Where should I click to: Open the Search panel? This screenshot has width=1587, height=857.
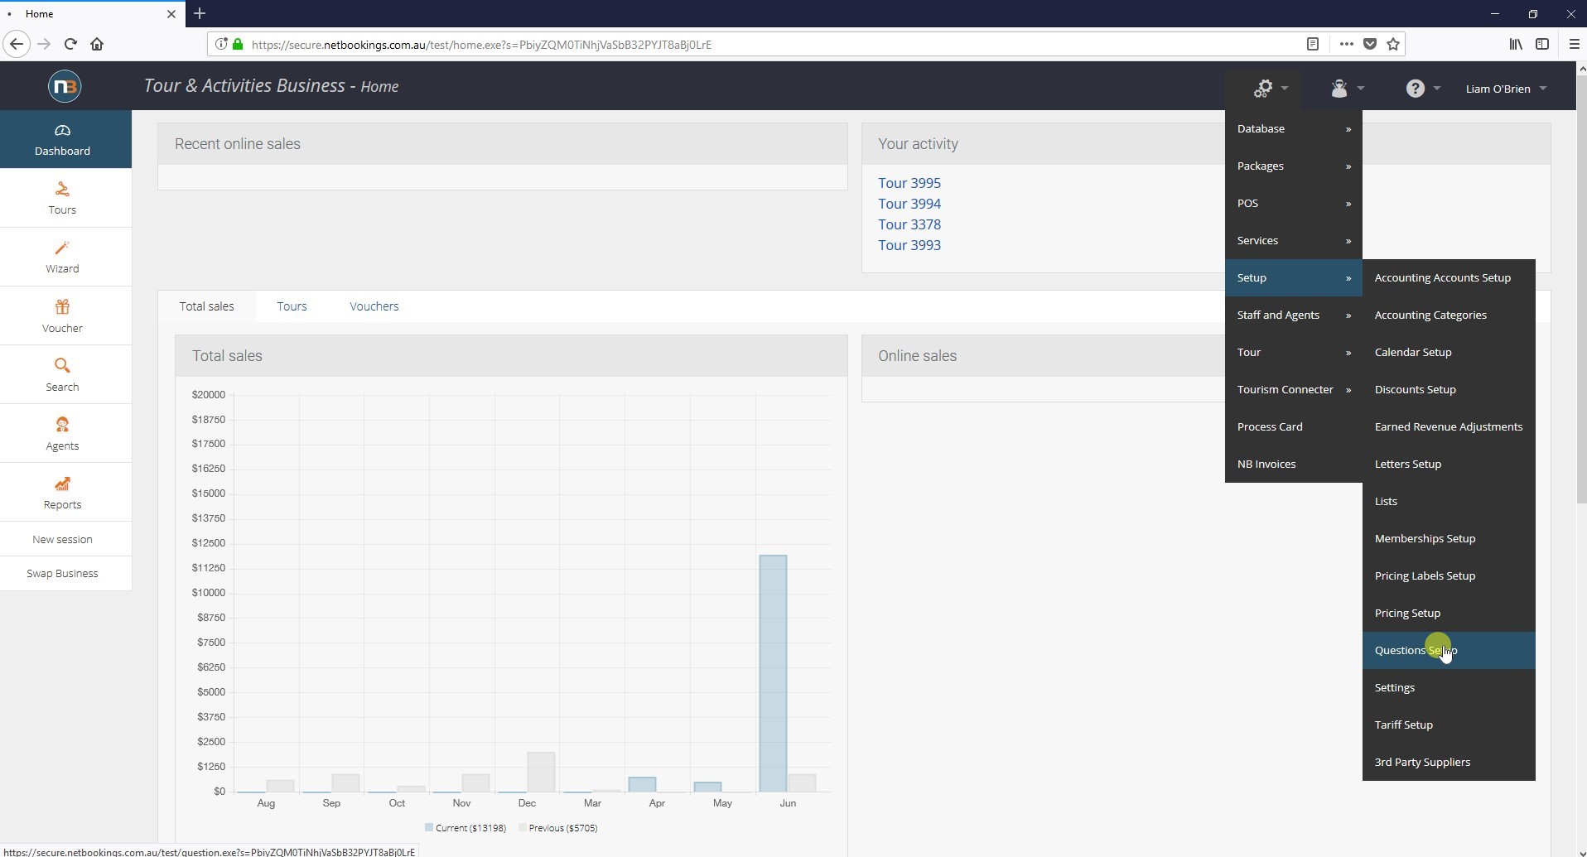tap(61, 374)
